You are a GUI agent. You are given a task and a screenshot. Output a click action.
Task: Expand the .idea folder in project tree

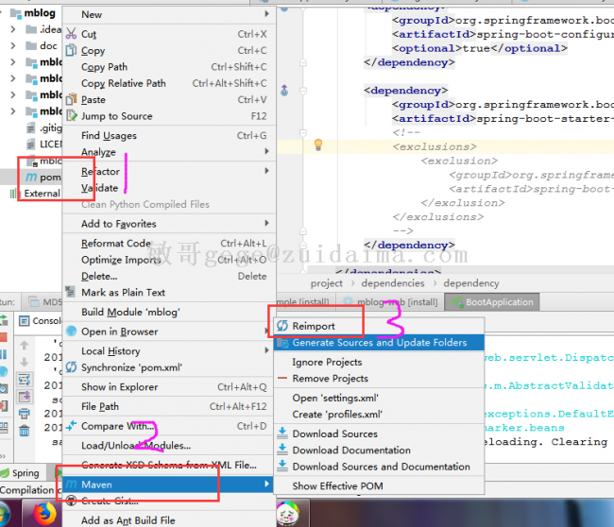click(13, 29)
